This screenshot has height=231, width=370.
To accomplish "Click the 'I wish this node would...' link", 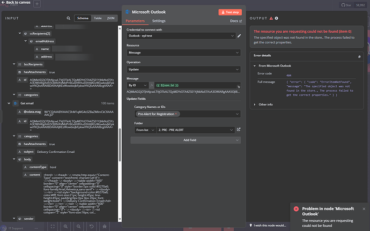I will pyautogui.click(x=270, y=225).
